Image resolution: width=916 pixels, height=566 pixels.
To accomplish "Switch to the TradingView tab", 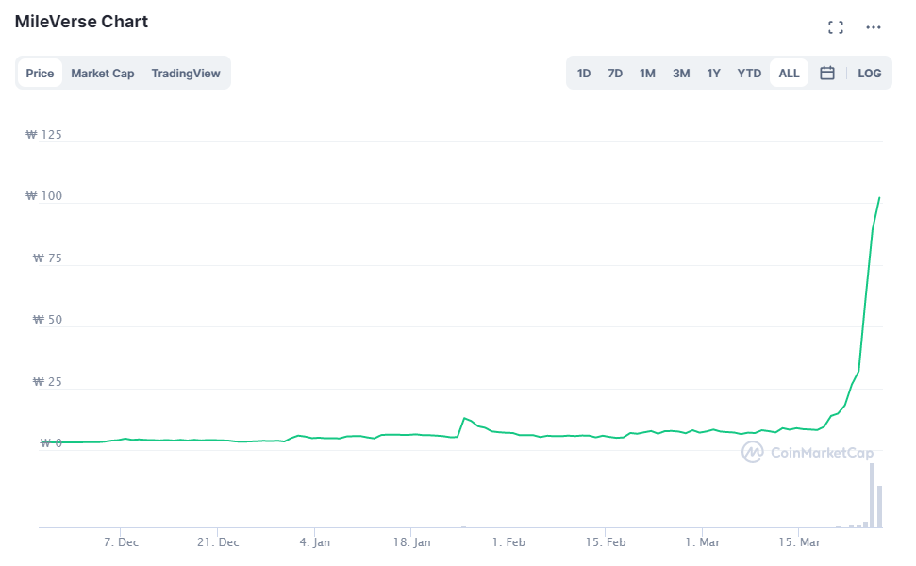I will click(186, 73).
